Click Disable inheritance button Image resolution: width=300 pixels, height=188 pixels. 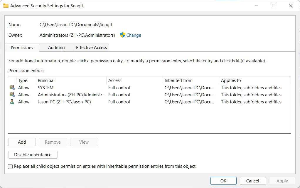tap(33, 155)
